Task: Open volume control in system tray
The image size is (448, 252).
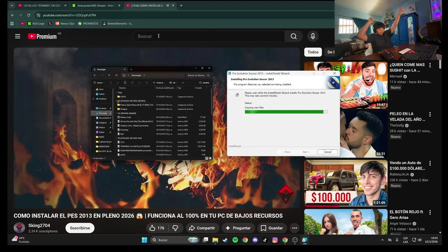Action: pos(420,240)
